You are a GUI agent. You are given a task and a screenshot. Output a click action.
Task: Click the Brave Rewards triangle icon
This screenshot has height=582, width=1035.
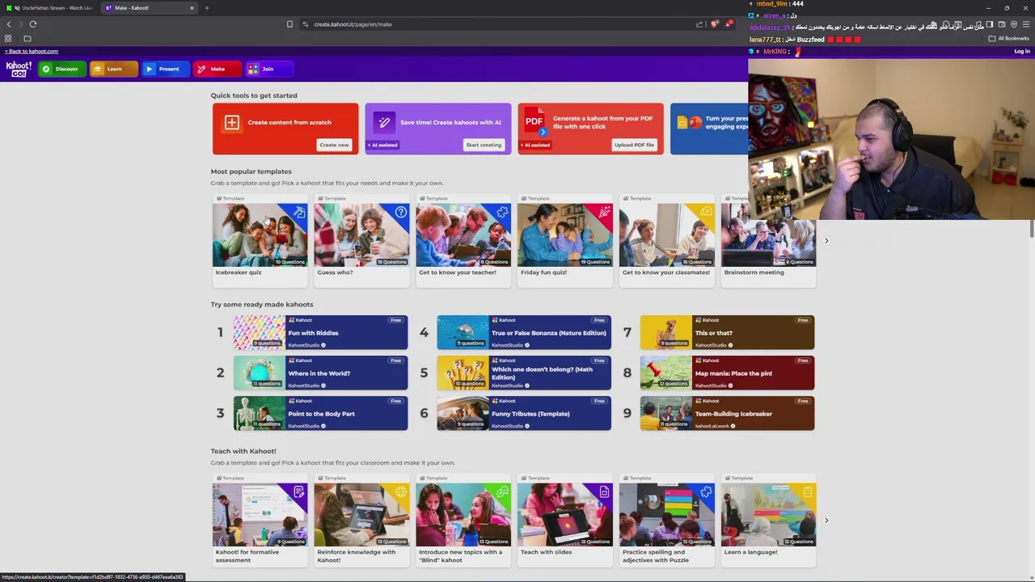pyautogui.click(x=729, y=24)
